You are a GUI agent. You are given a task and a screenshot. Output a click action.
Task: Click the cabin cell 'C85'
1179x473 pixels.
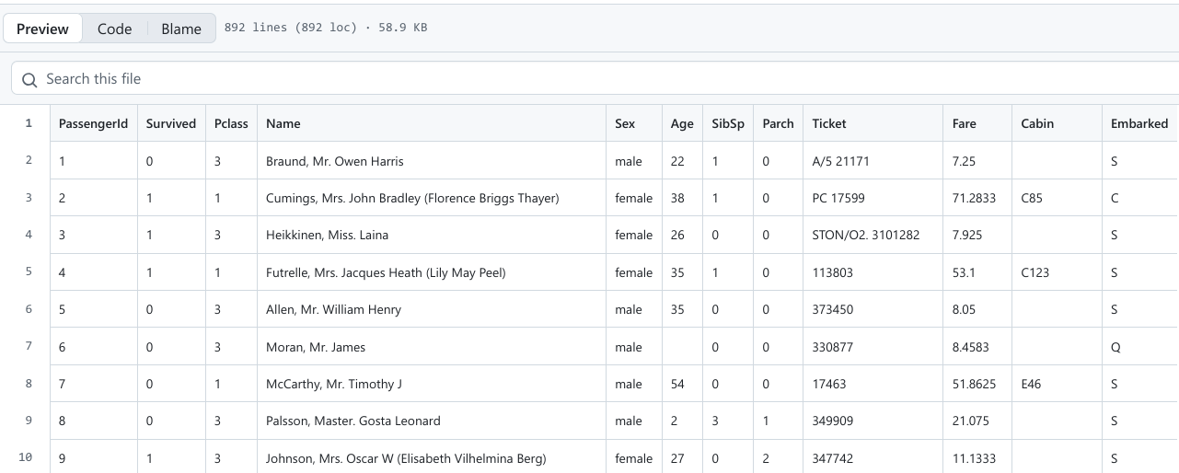click(x=1032, y=198)
